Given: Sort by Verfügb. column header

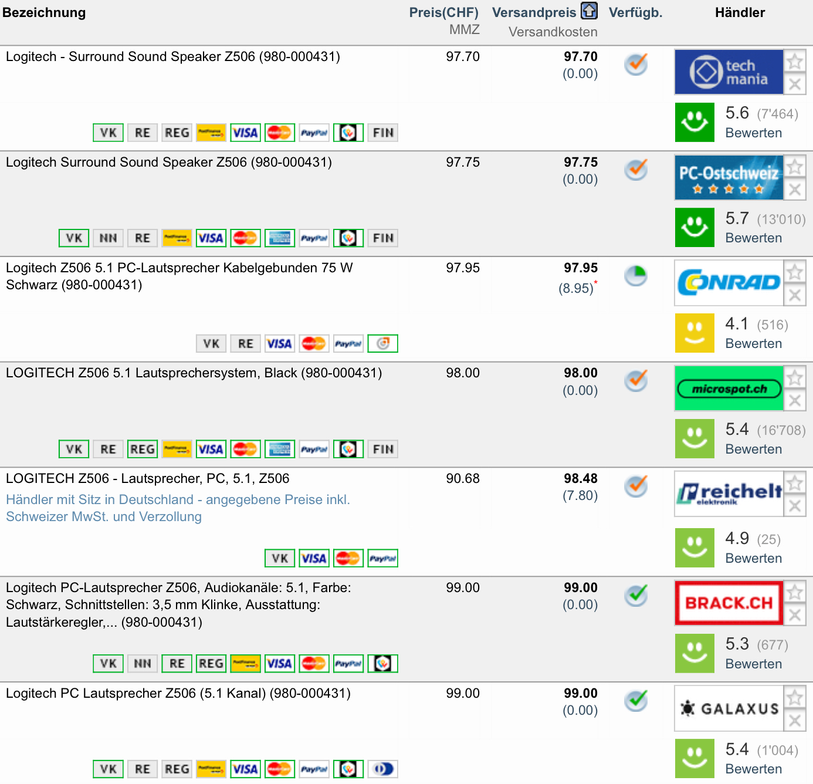Looking at the screenshot, I should point(635,12).
